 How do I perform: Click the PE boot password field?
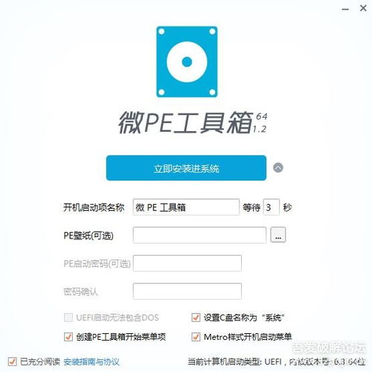coord(187,263)
